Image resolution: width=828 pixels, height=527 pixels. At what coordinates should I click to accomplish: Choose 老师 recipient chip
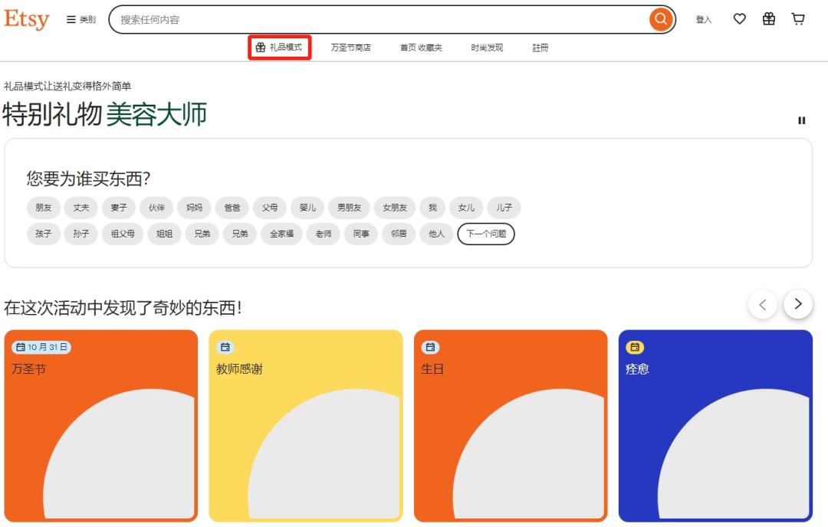[x=323, y=234]
